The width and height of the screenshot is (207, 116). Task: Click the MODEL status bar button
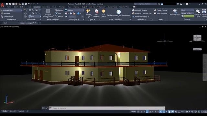coord(133,112)
